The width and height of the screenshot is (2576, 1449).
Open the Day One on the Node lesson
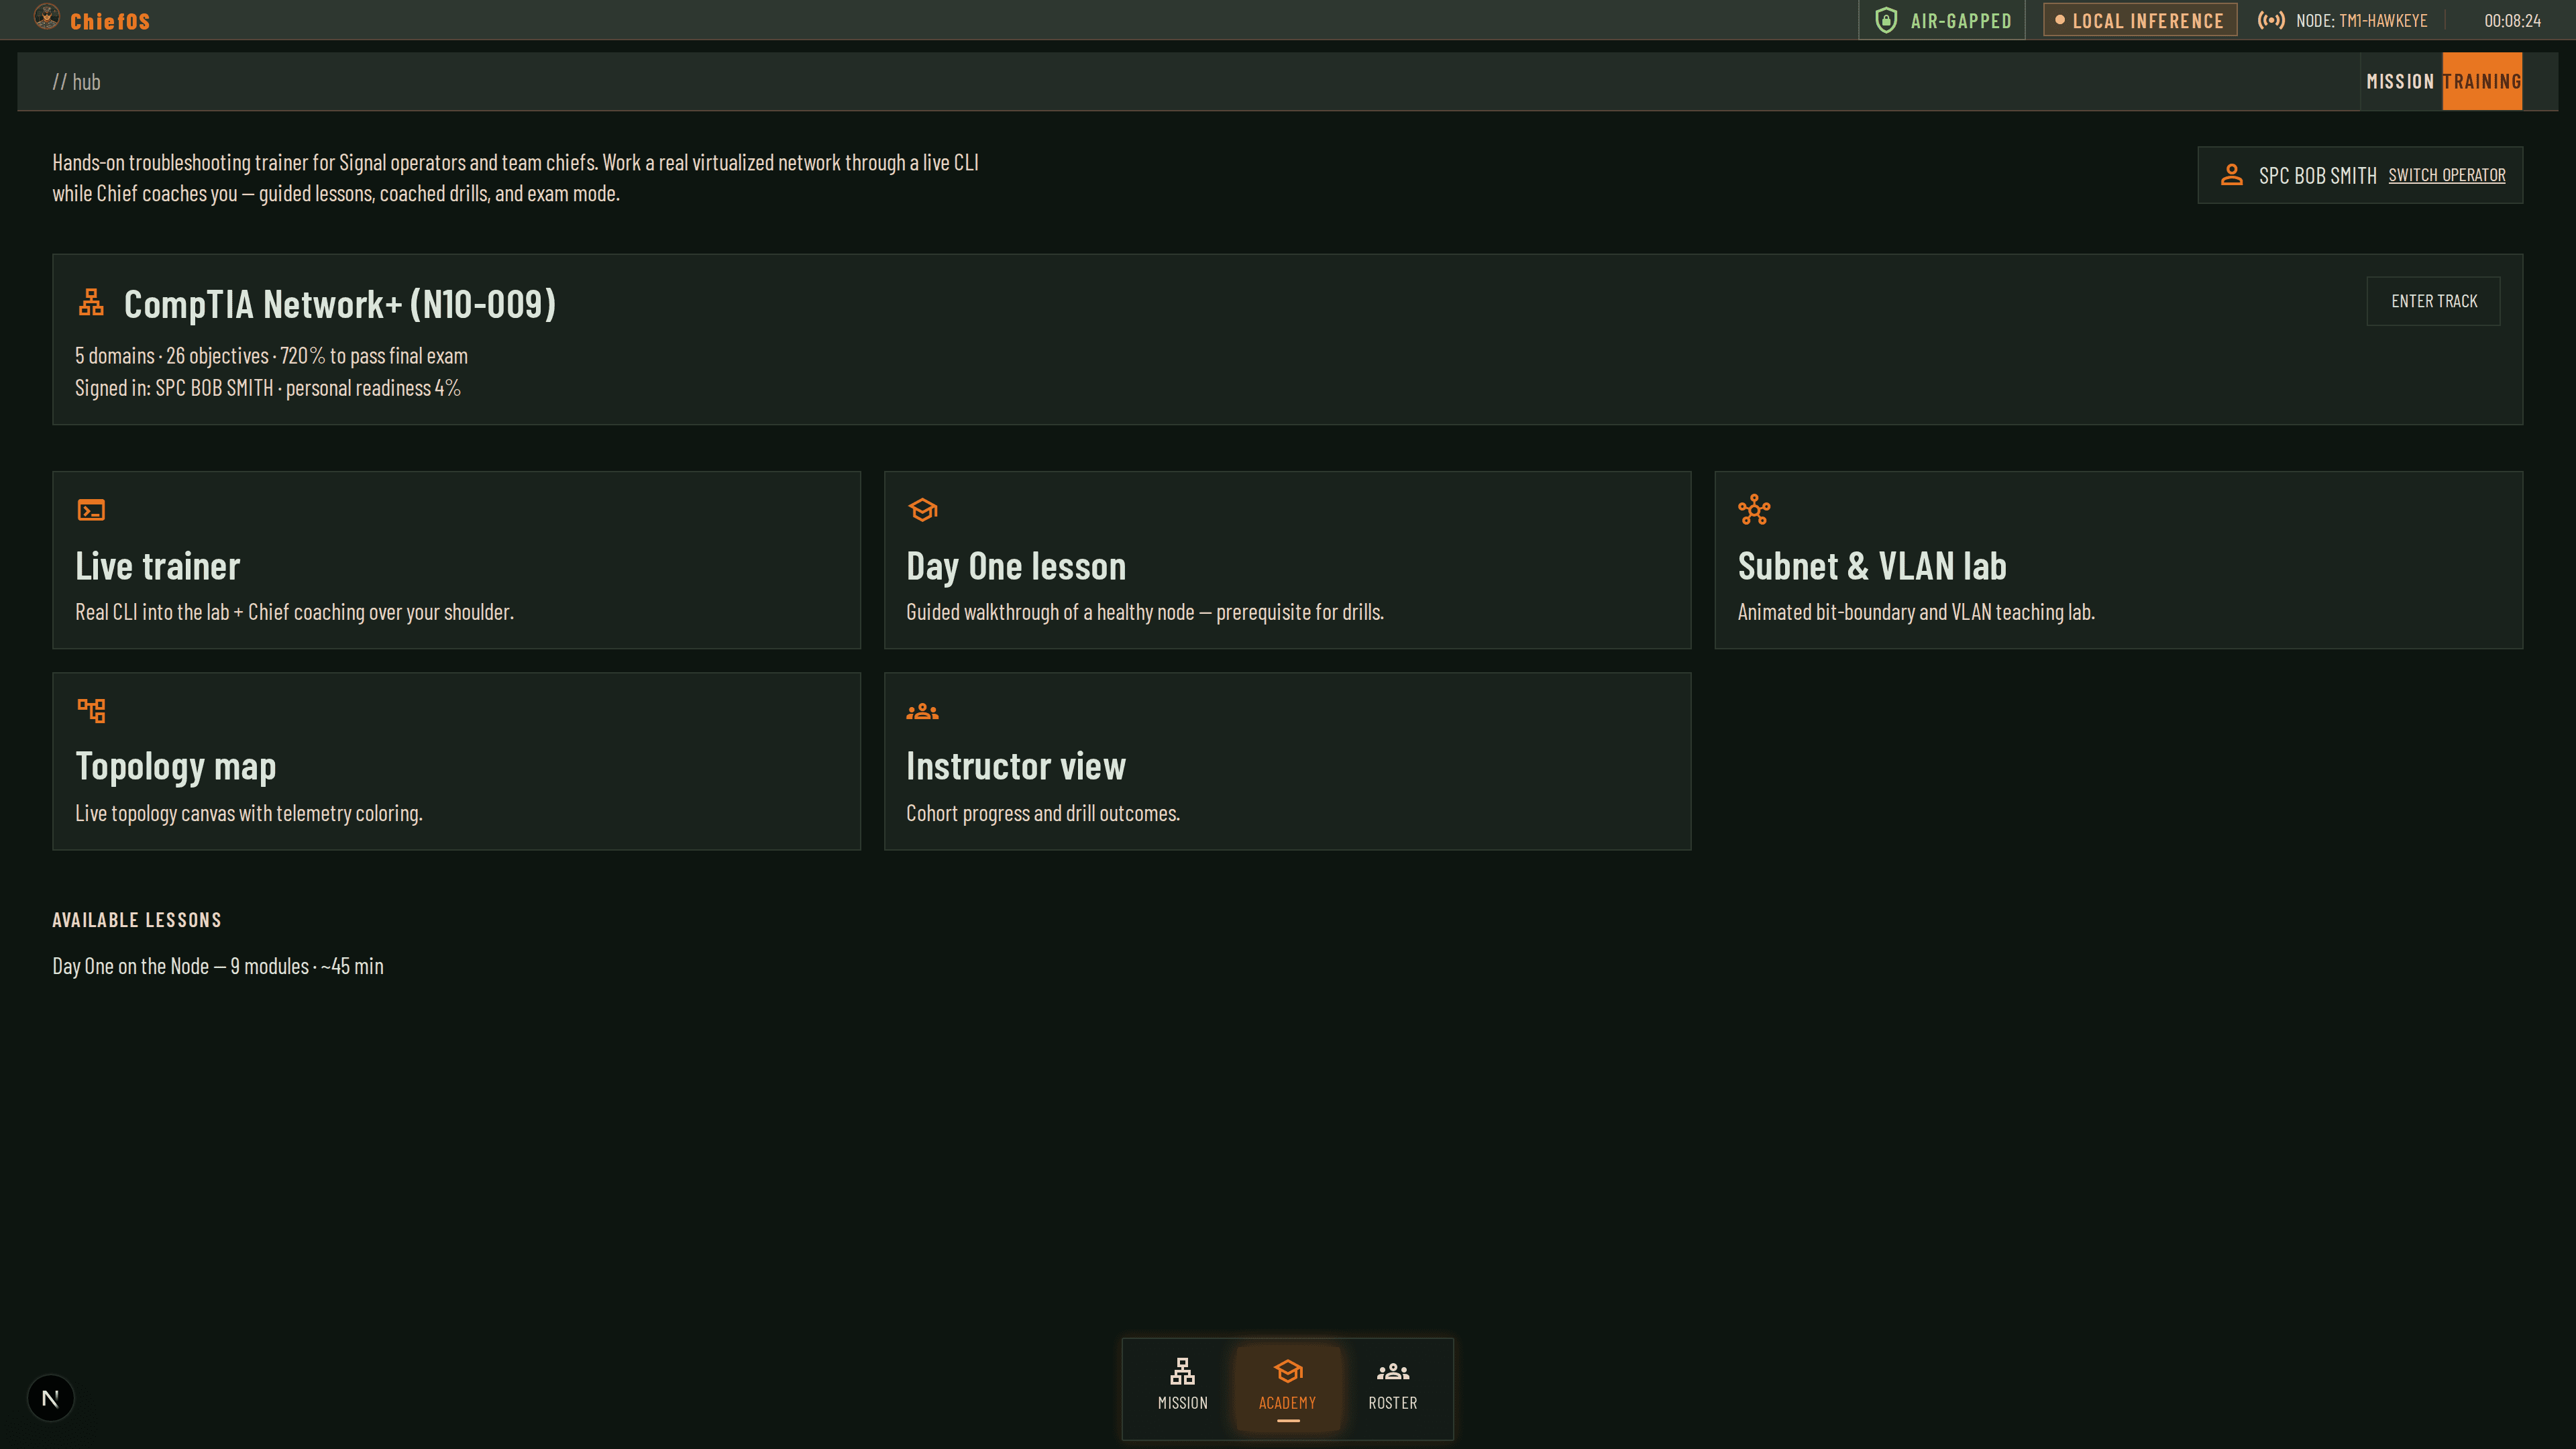(218, 966)
